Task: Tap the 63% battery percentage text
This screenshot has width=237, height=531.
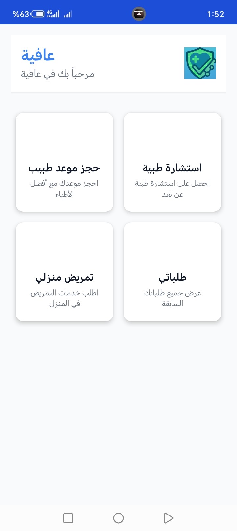Action: coord(21,14)
